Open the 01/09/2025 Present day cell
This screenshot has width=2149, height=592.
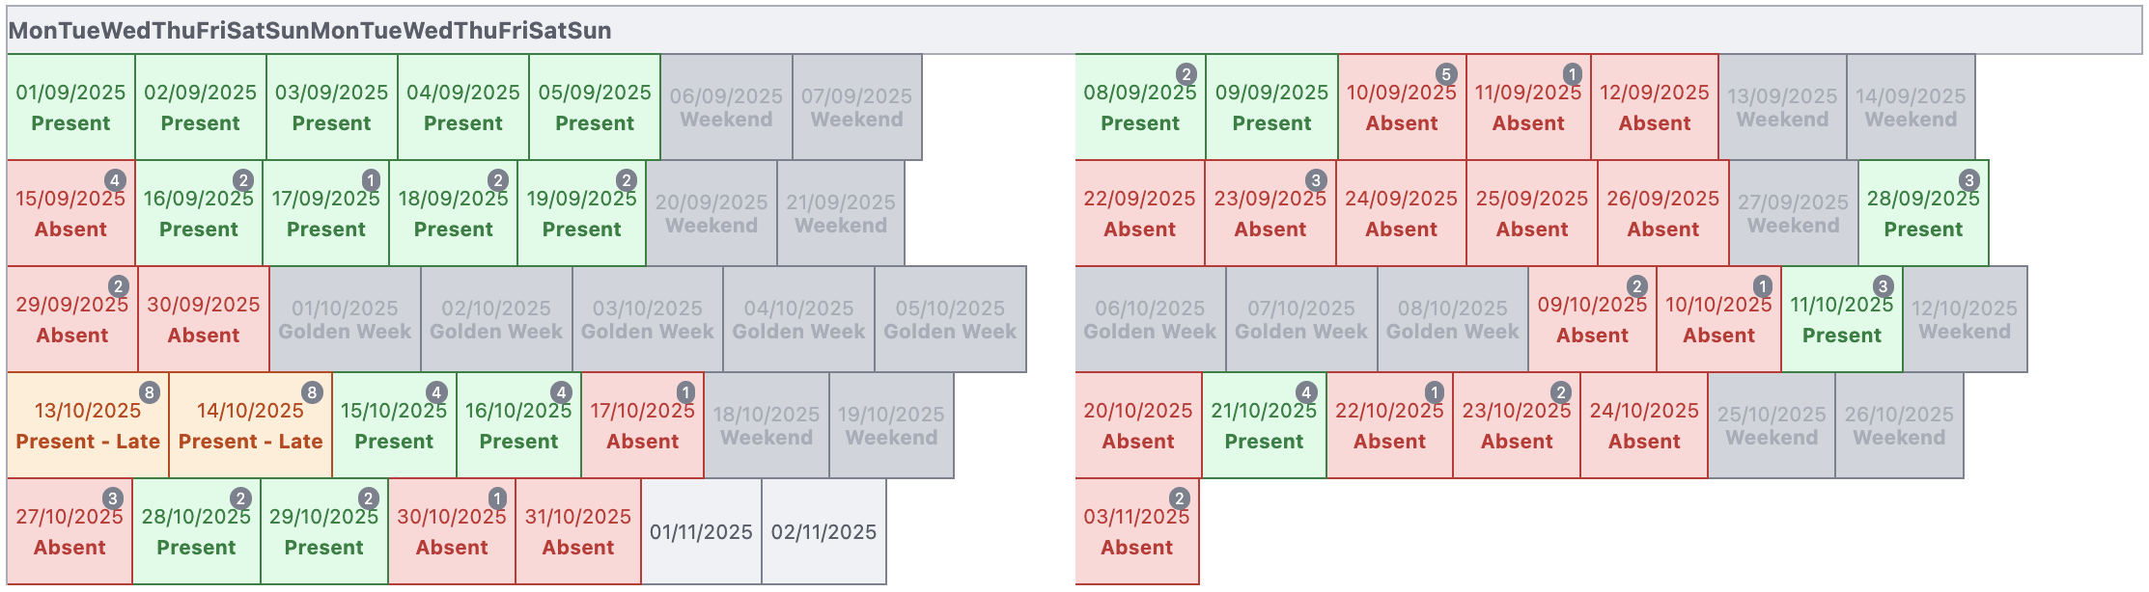[70, 108]
